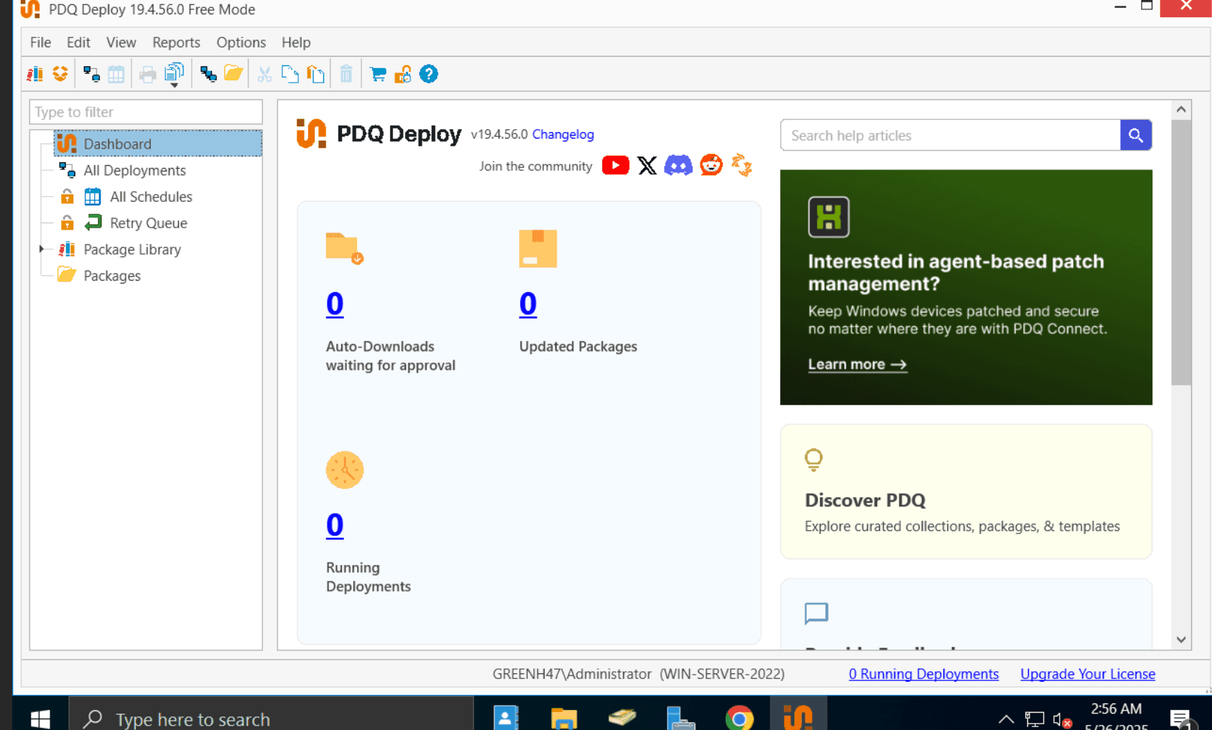Click the Updated Packages box icon
This screenshot has width=1212, height=730.
coord(538,248)
